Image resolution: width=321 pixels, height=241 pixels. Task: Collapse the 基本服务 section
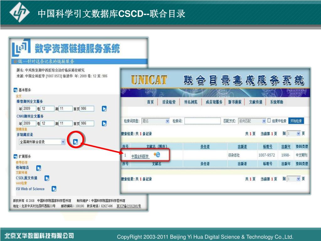point(15,90)
